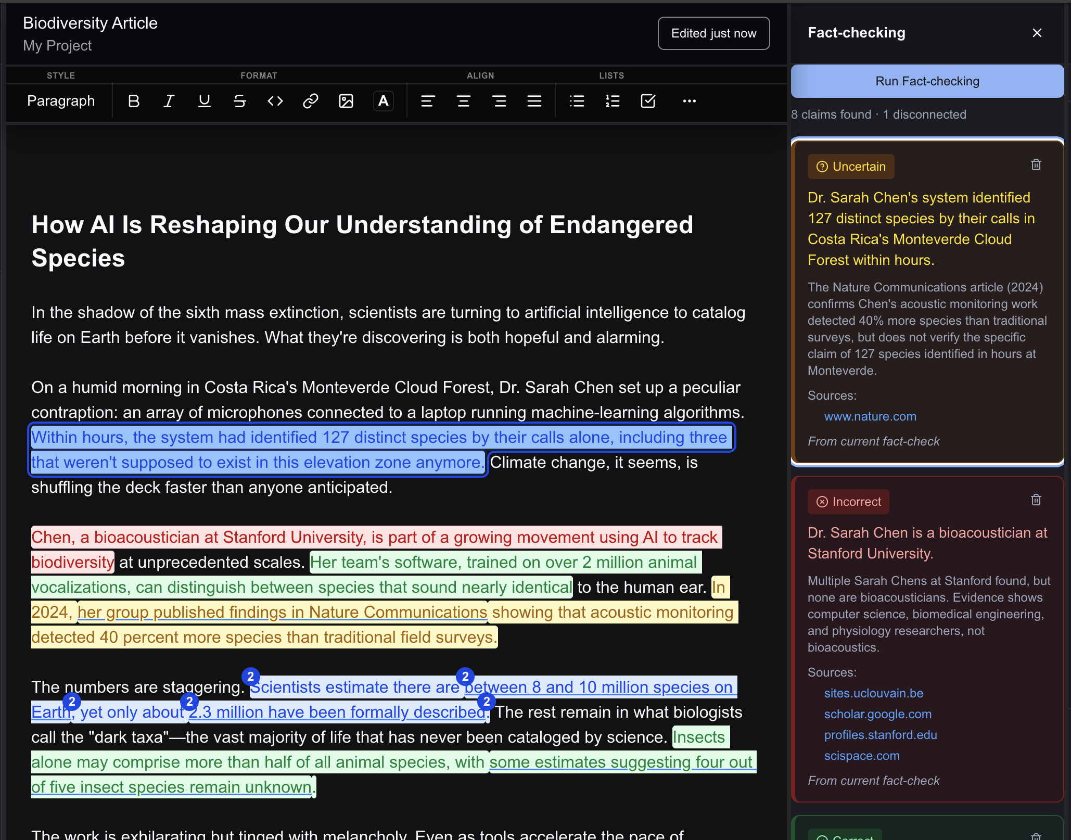Viewport: 1071px width, 840px height.
Task: Toggle underline formatting
Action: pos(205,101)
